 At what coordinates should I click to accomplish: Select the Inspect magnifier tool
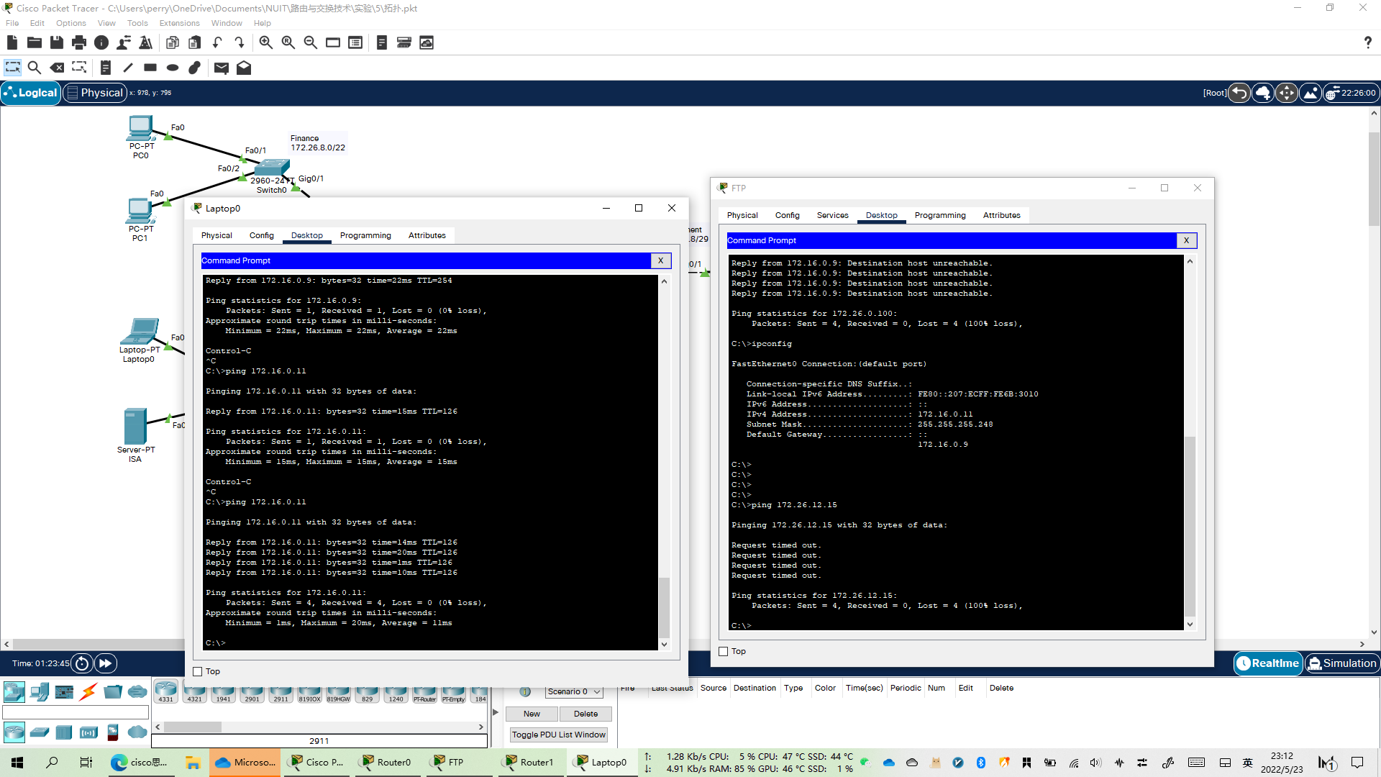click(34, 68)
